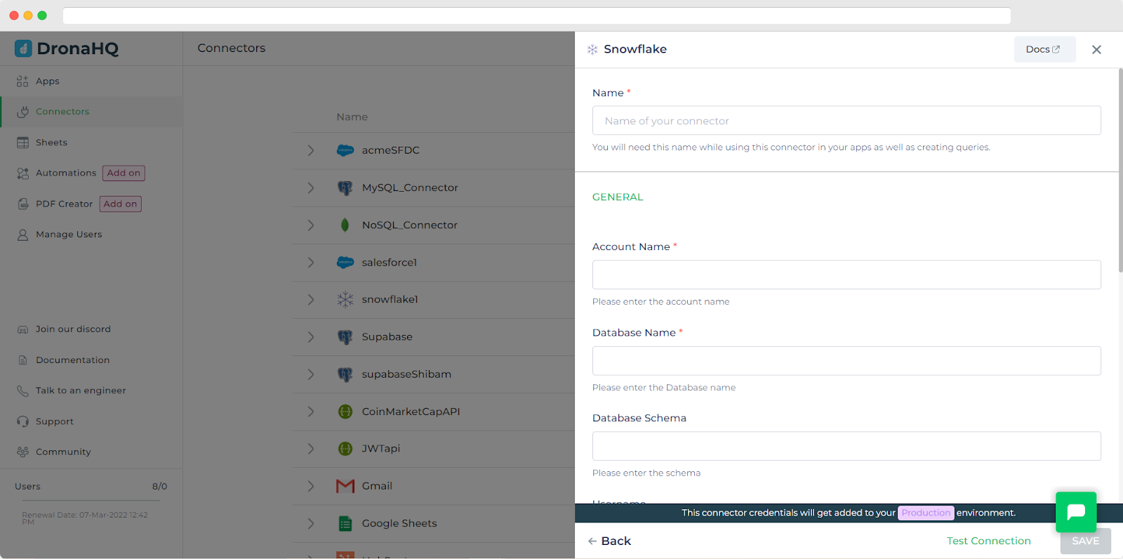1123x559 pixels.
Task: Click Test Connection
Action: click(988, 541)
